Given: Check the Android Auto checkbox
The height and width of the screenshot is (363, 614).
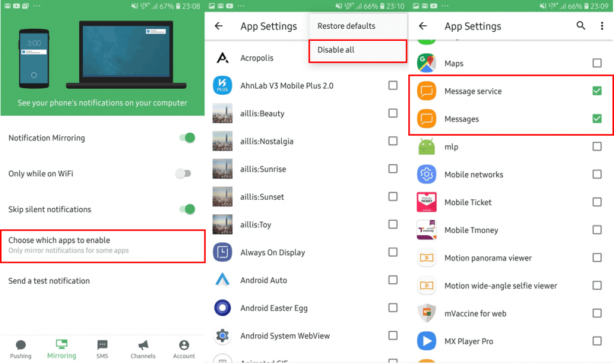Looking at the screenshot, I should tap(393, 280).
